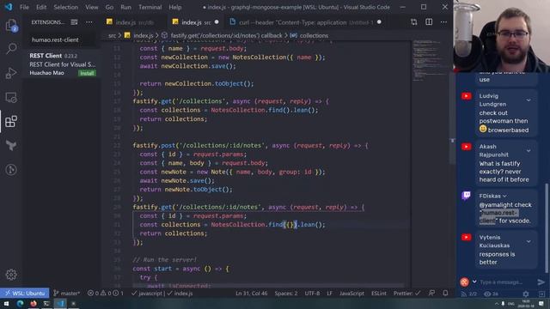
Task: Expand options for Vytenis Kuciauskas message
Action: click(529, 241)
